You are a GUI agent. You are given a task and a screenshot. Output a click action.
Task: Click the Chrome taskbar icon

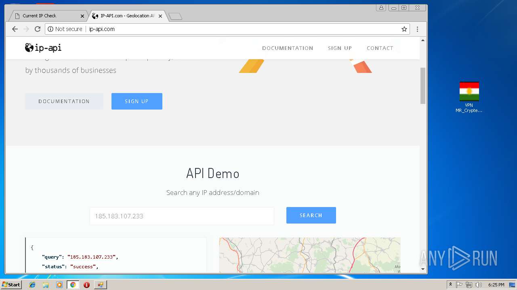click(x=73, y=285)
